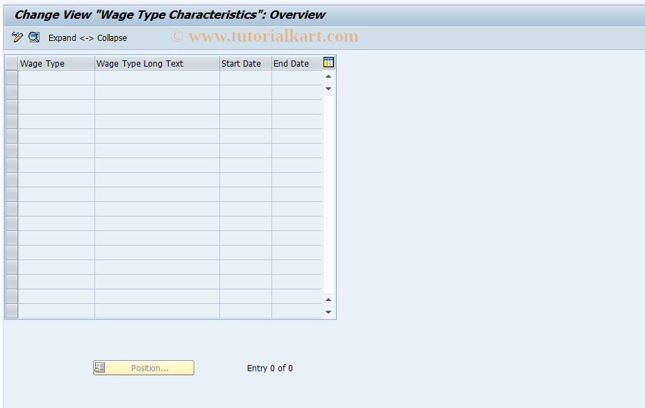Click the Select details magnifier toolbar icon
Image resolution: width=645 pixels, height=408 pixels.
[x=34, y=37]
